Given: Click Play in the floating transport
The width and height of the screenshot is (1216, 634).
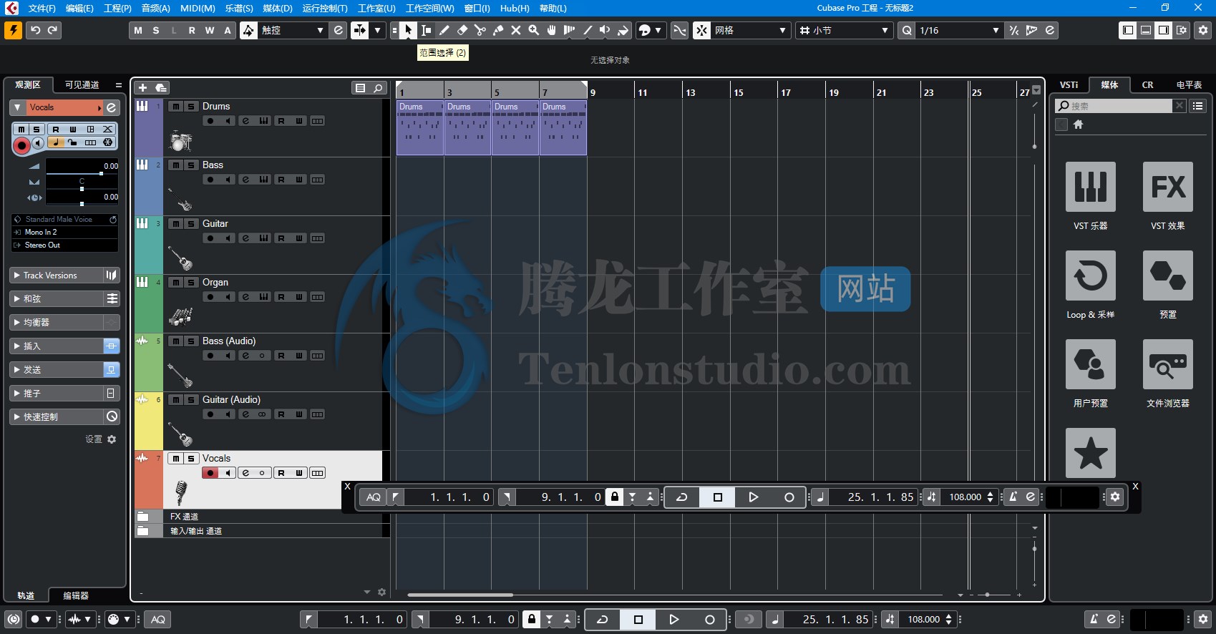Looking at the screenshot, I should [753, 497].
